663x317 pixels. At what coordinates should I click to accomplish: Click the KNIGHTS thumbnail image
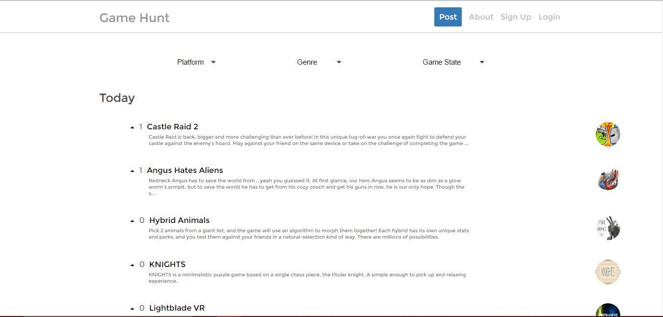click(x=608, y=271)
